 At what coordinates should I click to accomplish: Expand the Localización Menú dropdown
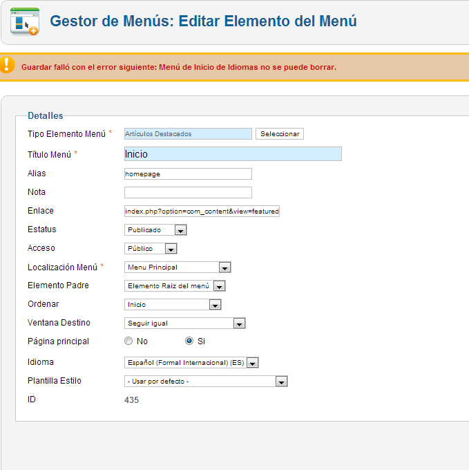[178, 267]
